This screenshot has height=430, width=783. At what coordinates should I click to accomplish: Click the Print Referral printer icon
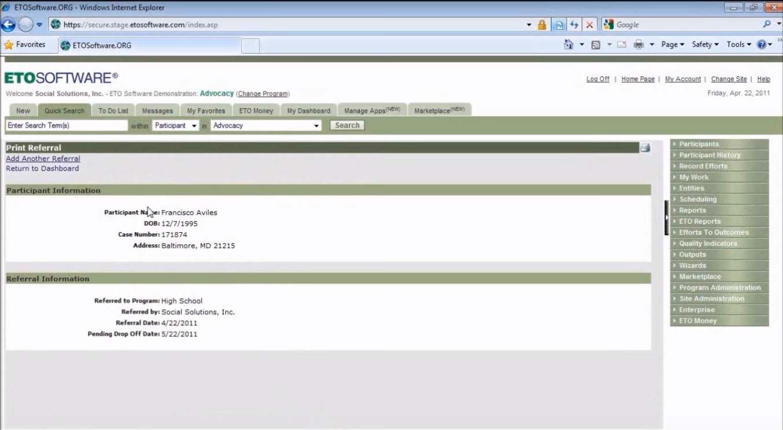[645, 148]
